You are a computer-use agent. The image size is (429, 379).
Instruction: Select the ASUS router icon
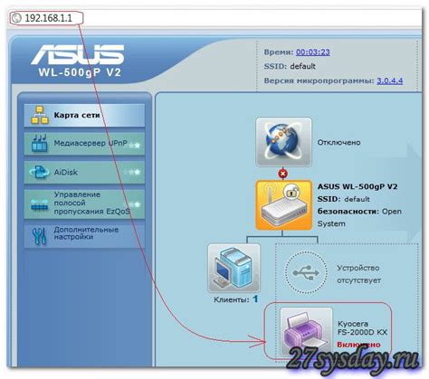[283, 205]
